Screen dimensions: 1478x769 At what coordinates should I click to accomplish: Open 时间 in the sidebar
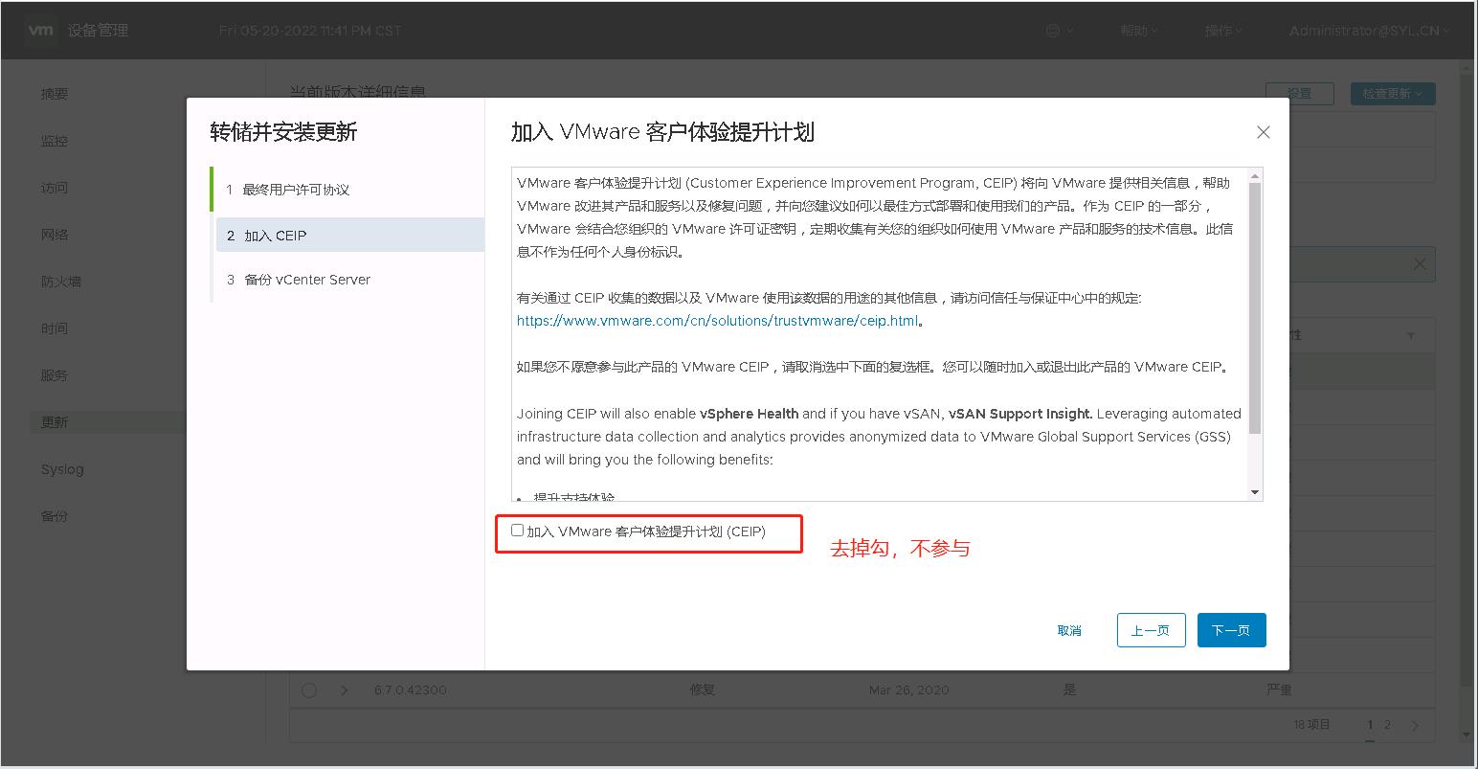pyautogui.click(x=55, y=328)
